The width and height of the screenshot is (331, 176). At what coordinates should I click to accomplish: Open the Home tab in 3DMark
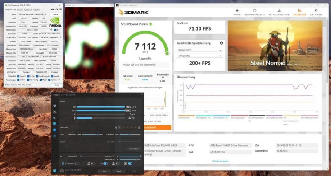point(237,13)
